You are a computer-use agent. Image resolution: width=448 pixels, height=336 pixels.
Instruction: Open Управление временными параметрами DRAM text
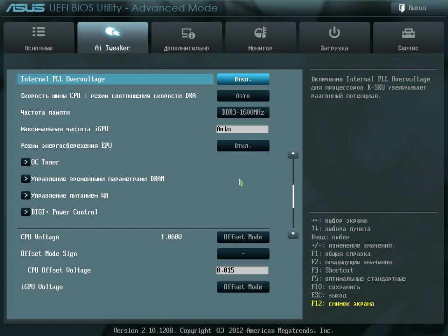98,179
